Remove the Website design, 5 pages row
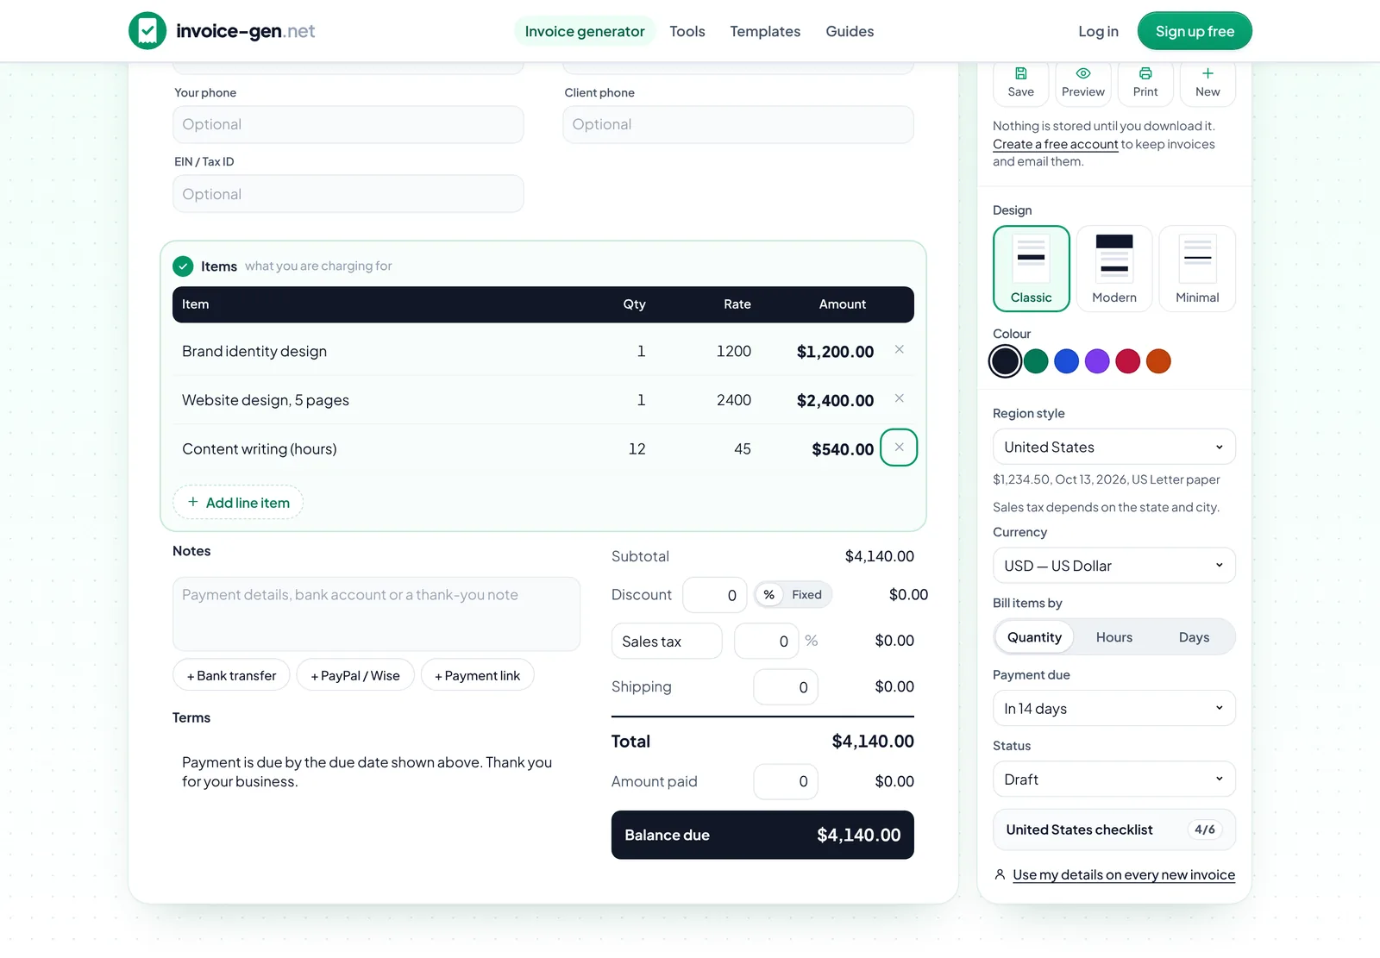This screenshot has height=958, width=1380. 899,398
